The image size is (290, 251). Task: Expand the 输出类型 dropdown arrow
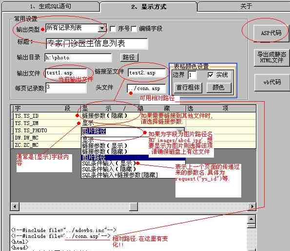click(102, 28)
